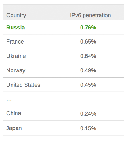
Task: Click France's 0.65% value
Action: coord(88,42)
